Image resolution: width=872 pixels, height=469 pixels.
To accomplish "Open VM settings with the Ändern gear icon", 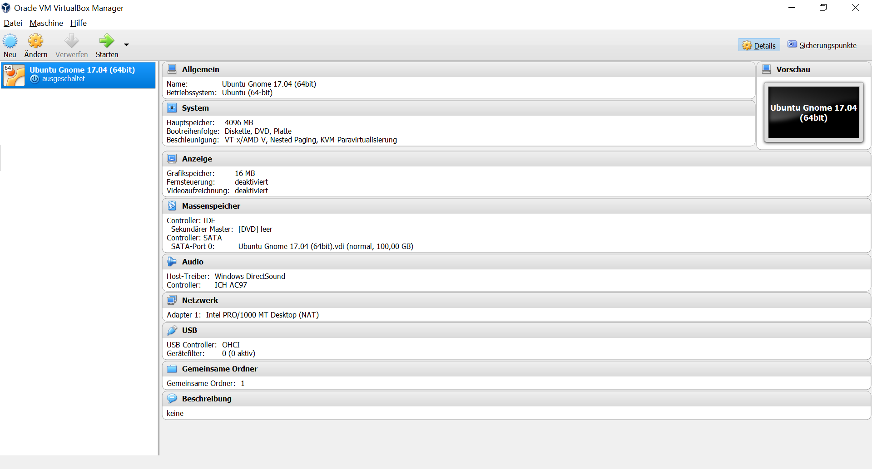I will coord(36,41).
